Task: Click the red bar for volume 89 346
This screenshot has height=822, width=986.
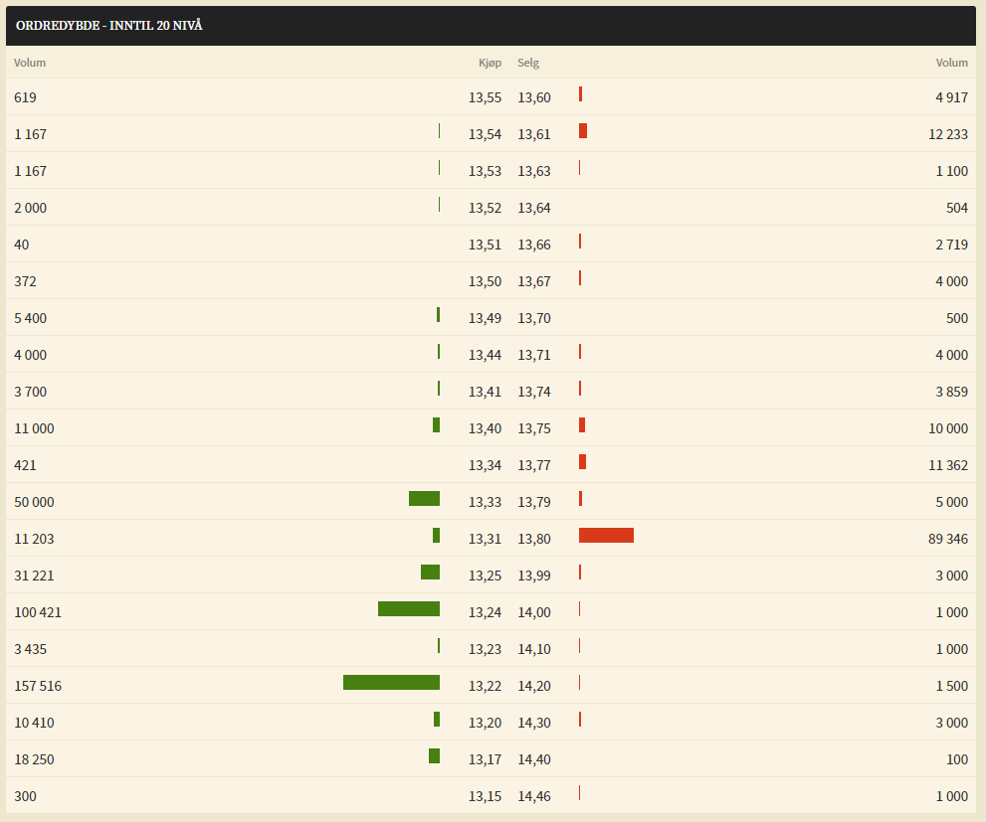Action: pyautogui.click(x=606, y=535)
